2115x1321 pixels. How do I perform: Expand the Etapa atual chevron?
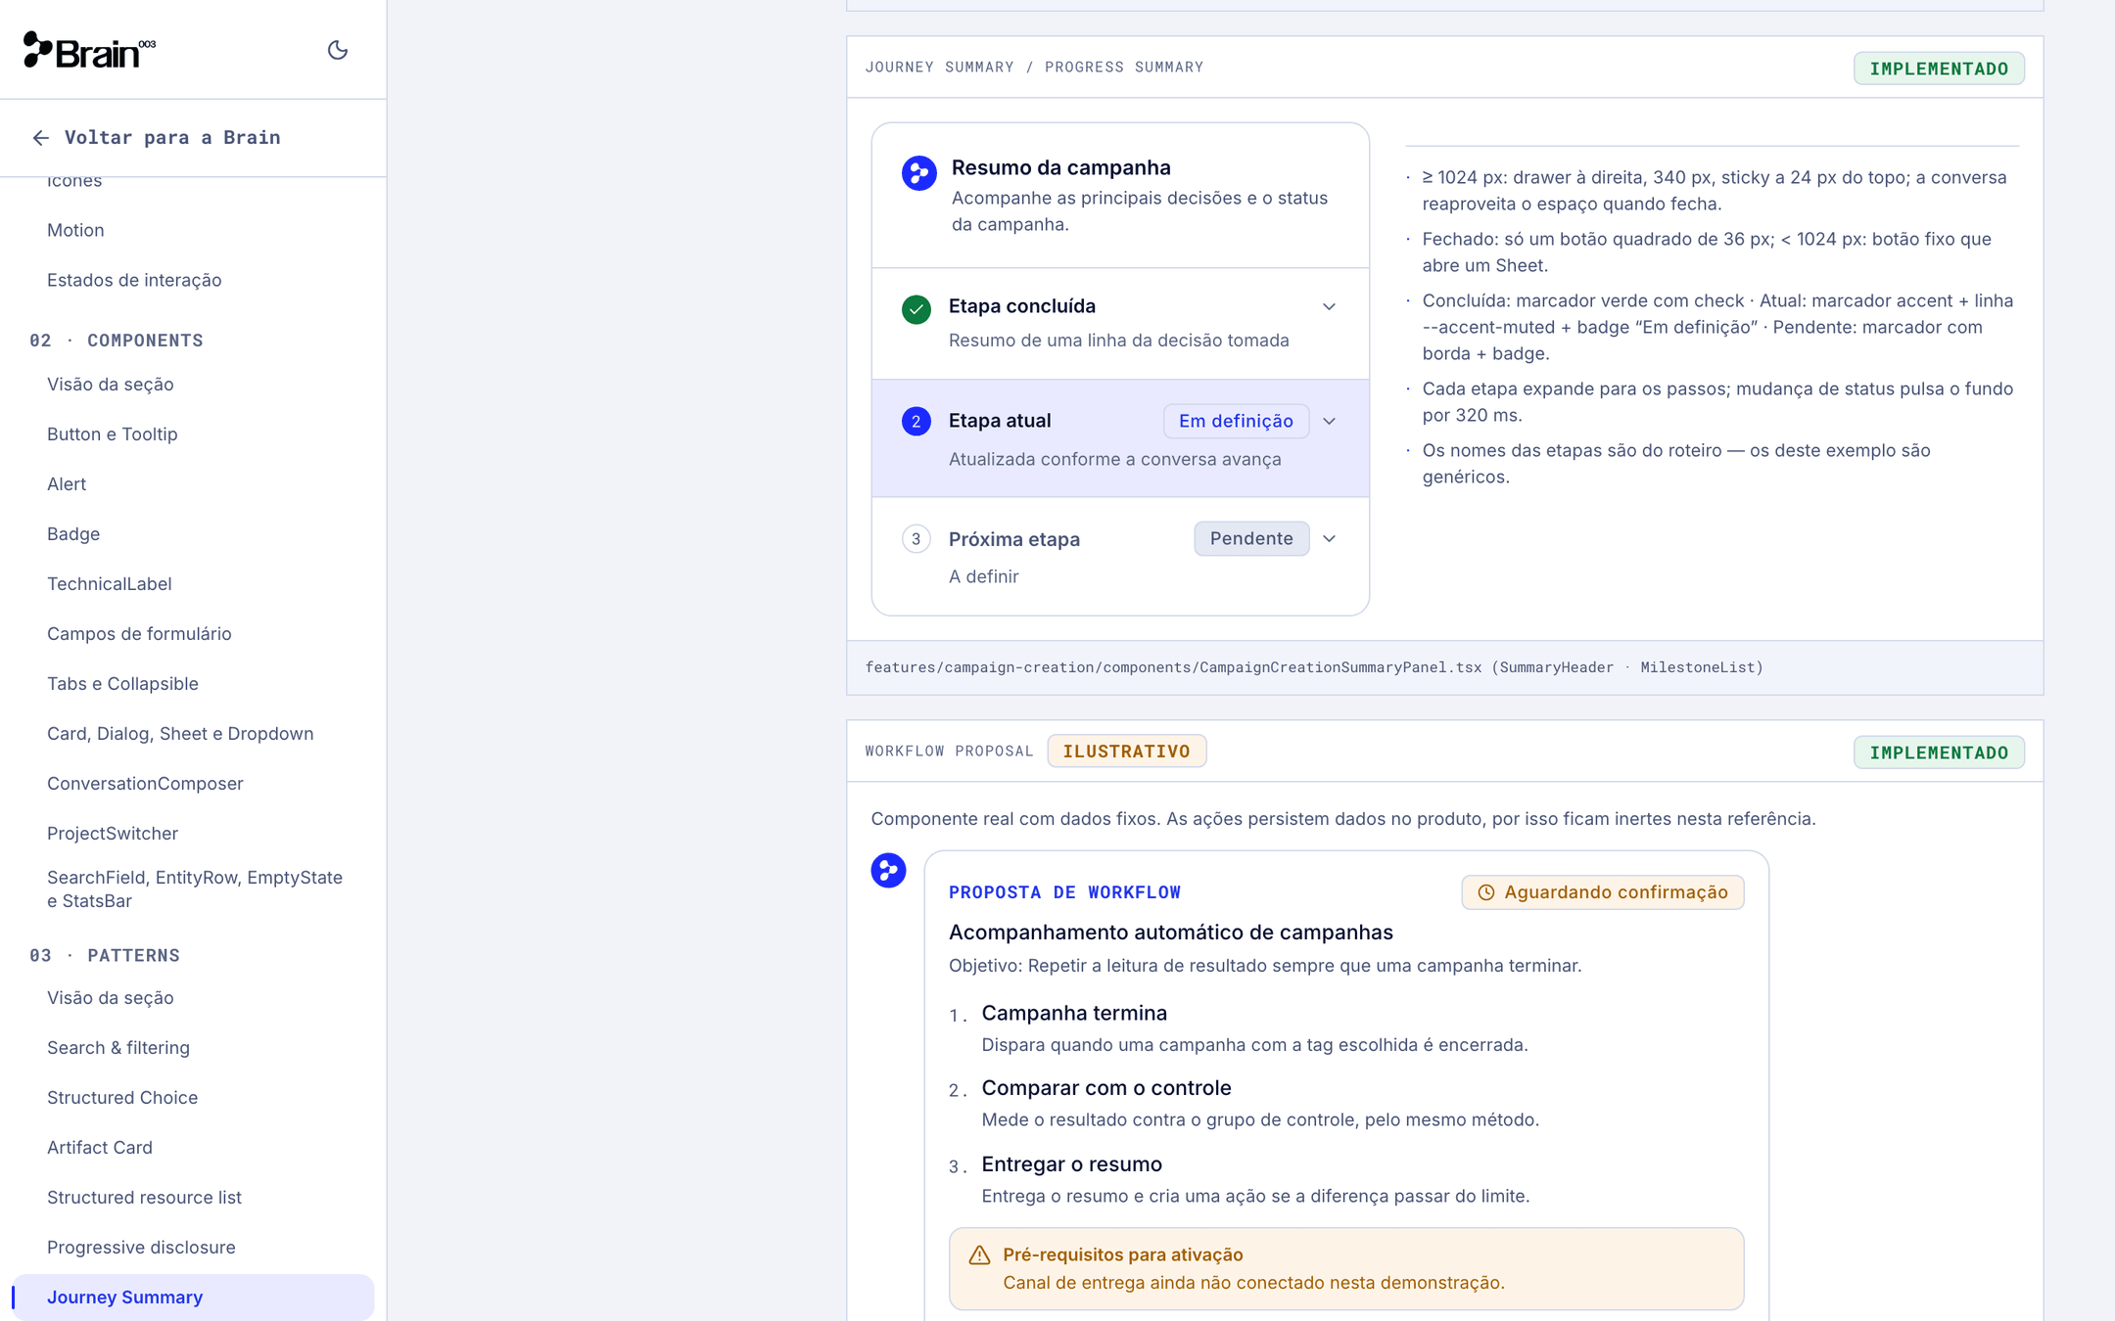coord(1329,422)
